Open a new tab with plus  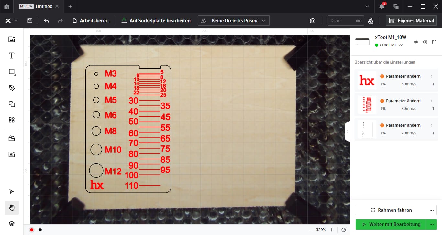click(70, 6)
